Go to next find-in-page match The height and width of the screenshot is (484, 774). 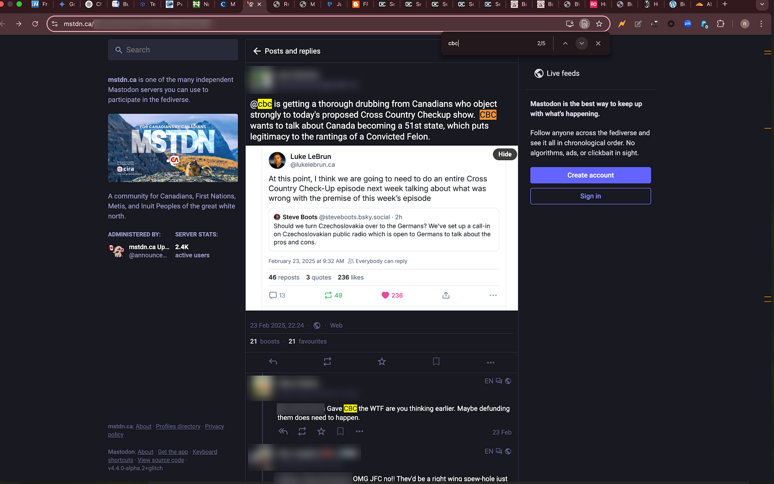(x=582, y=43)
